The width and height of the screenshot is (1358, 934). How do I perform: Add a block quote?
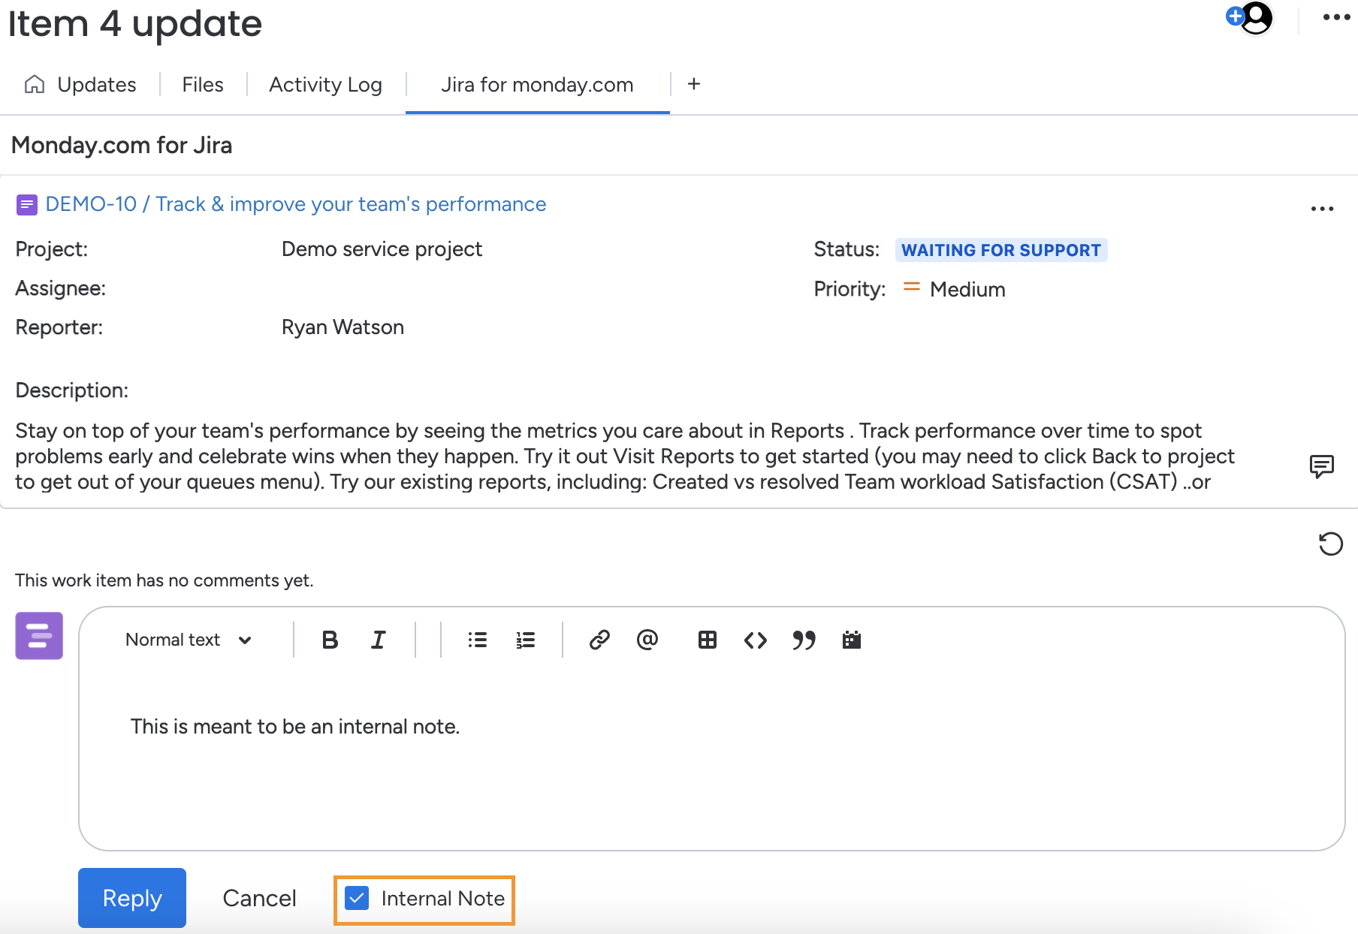(804, 640)
